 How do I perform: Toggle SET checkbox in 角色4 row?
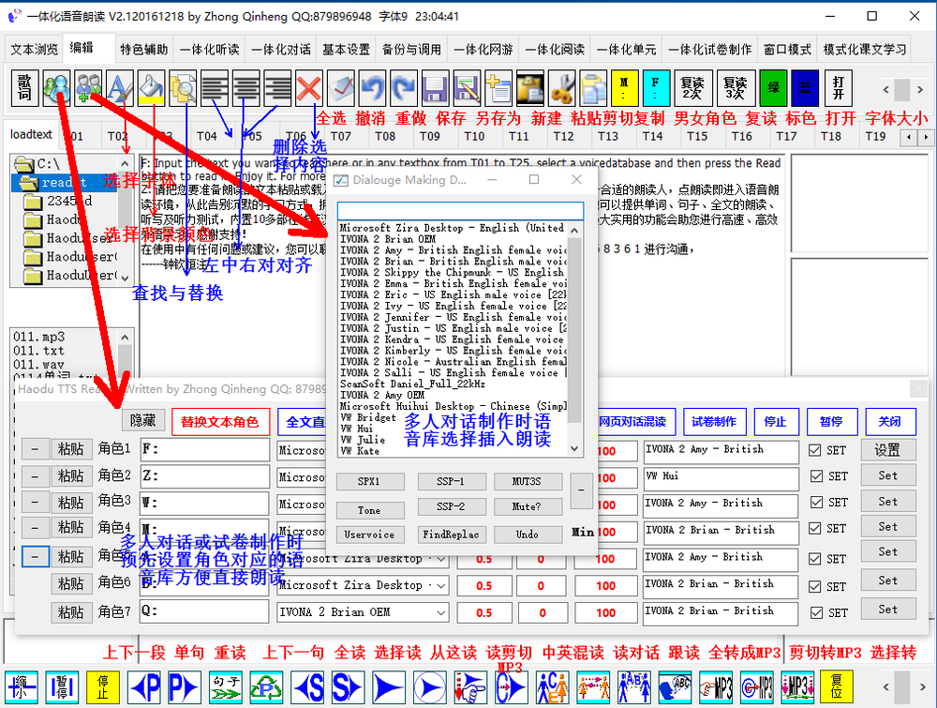click(814, 528)
